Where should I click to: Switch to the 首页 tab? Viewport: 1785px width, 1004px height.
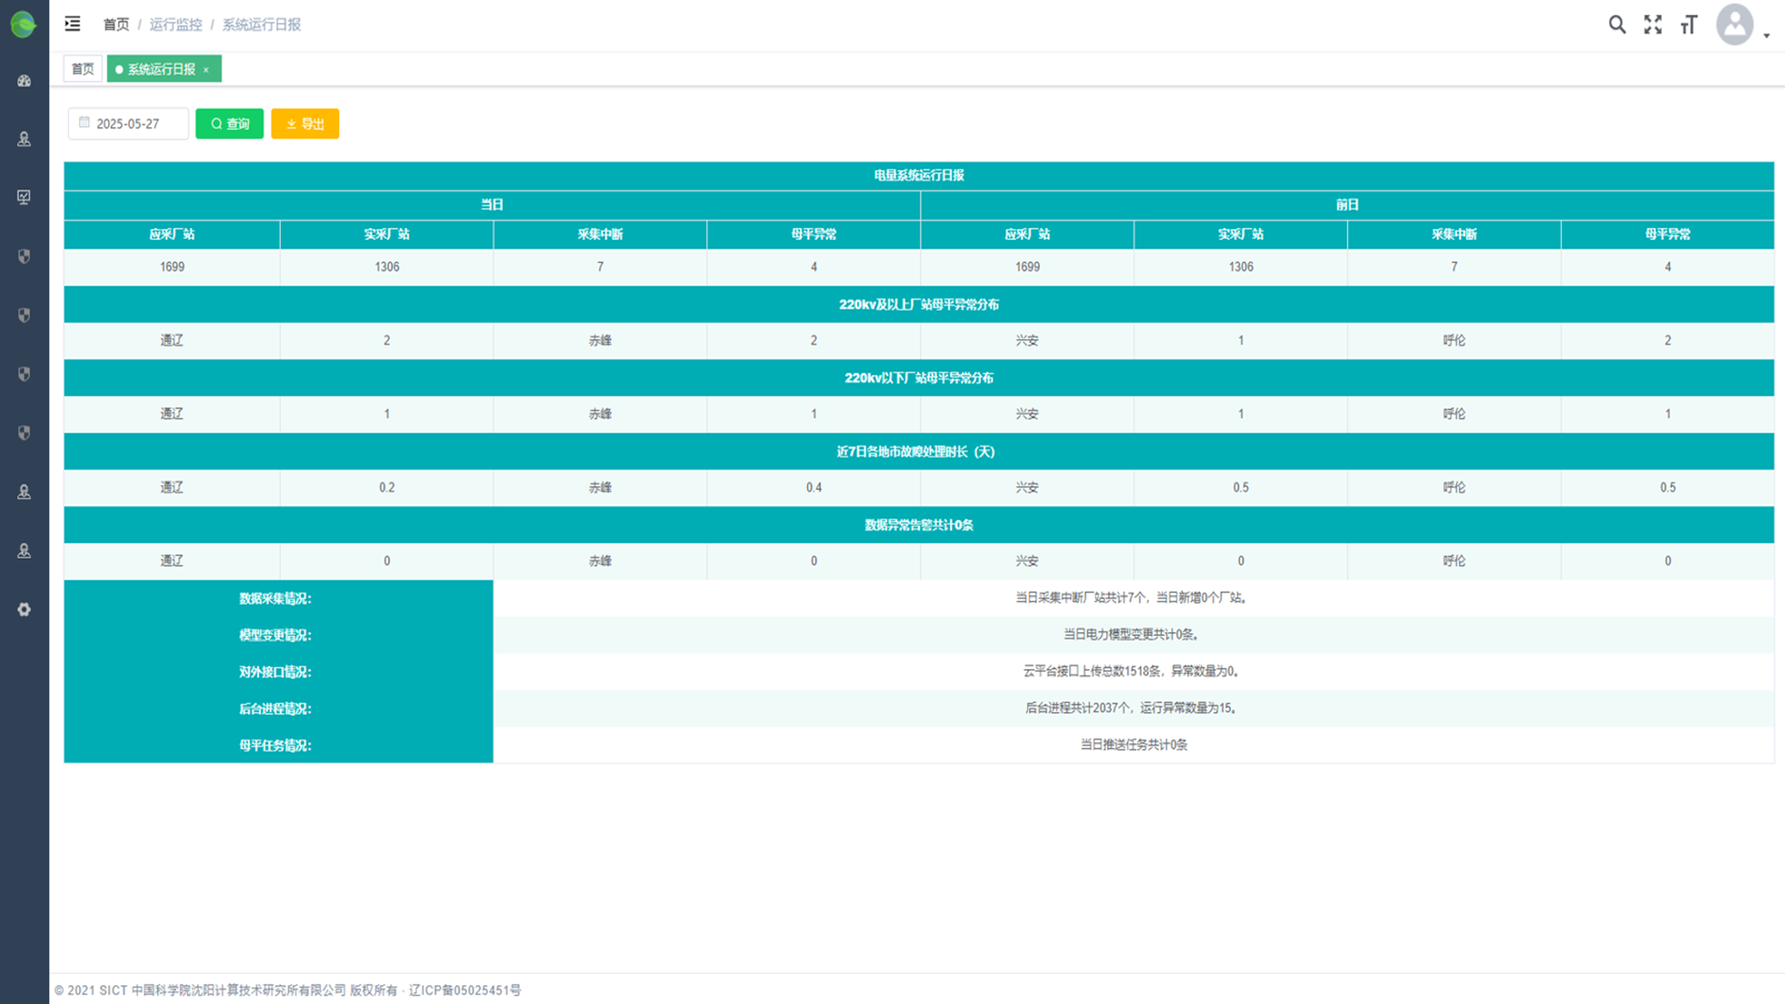pyautogui.click(x=83, y=69)
